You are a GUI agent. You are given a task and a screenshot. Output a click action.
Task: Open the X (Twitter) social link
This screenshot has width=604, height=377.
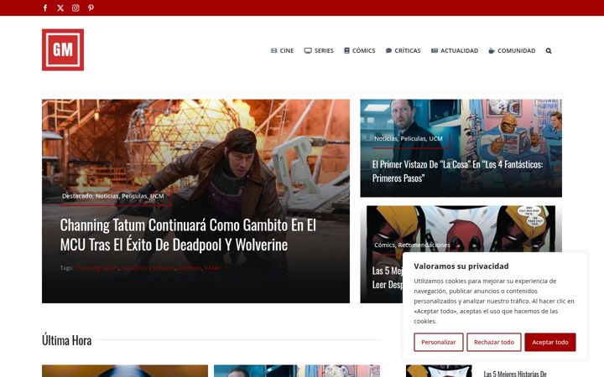point(60,8)
